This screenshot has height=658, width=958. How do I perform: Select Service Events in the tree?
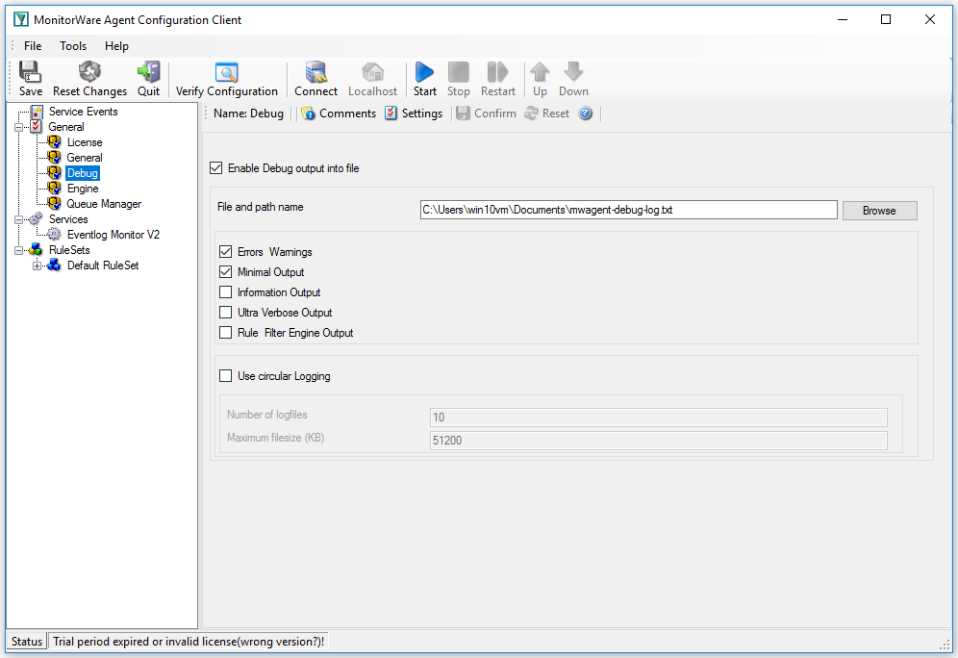point(83,112)
